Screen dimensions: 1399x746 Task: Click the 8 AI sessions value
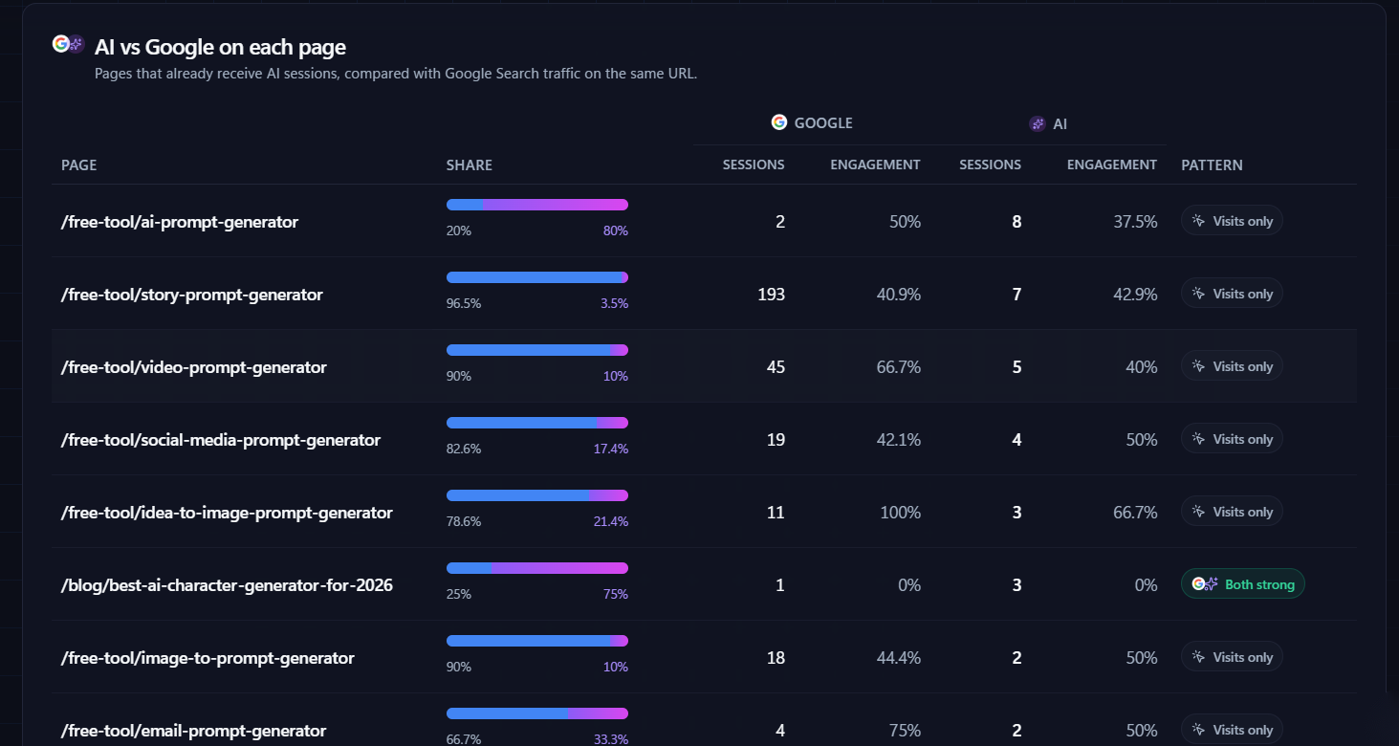click(x=1016, y=222)
